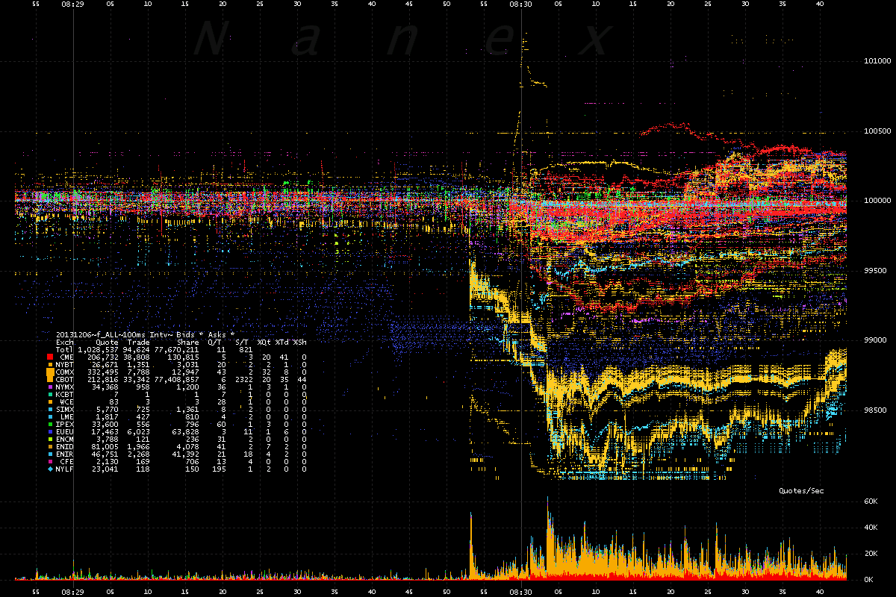Select the COMX exchange label
The width and height of the screenshot is (896, 597).
(x=65, y=372)
